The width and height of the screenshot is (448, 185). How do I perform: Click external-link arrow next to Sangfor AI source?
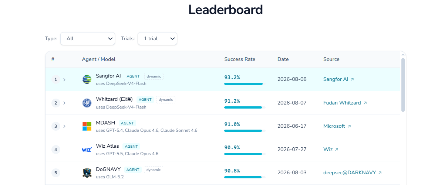[x=352, y=79]
